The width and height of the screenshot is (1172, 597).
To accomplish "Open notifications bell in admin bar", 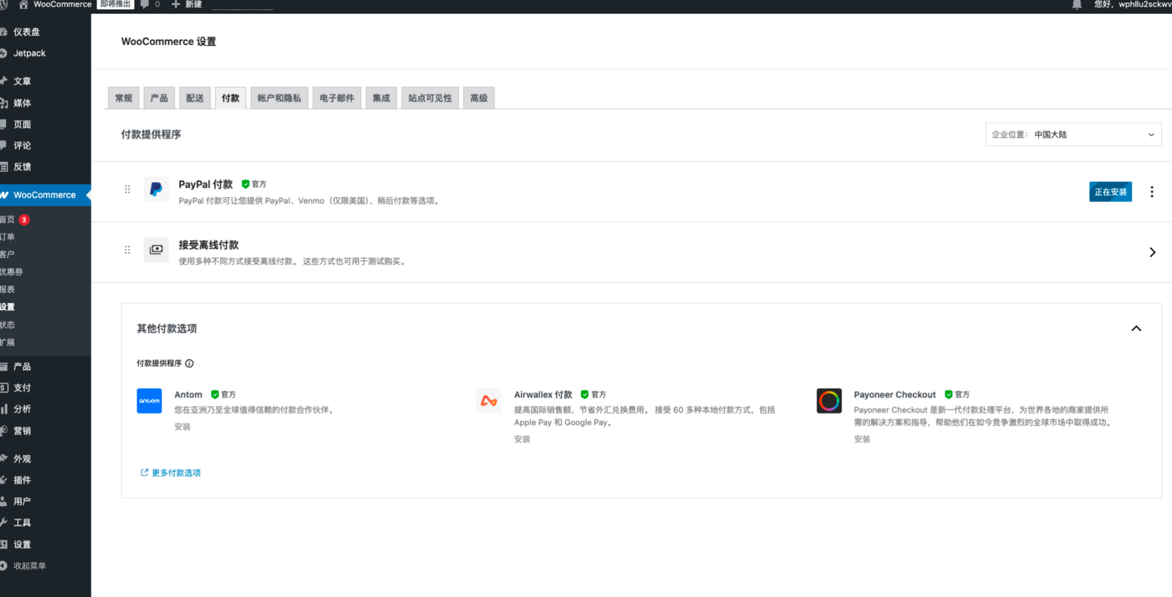I will pyautogui.click(x=1077, y=5).
